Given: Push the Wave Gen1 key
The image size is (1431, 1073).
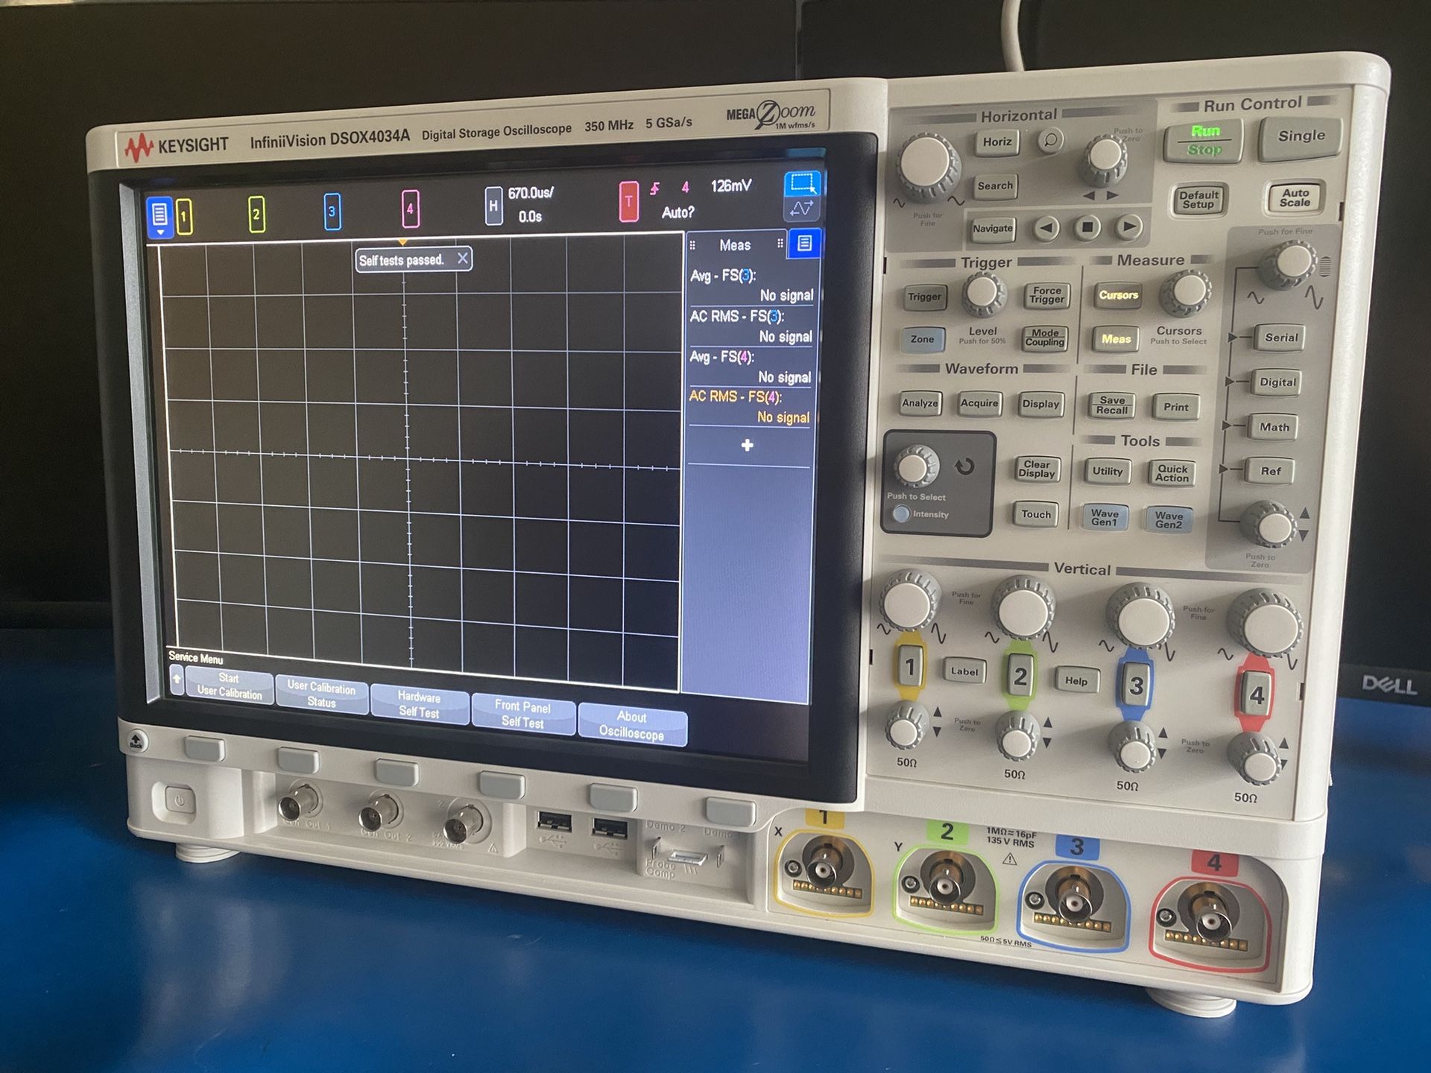Looking at the screenshot, I should click(1105, 517).
